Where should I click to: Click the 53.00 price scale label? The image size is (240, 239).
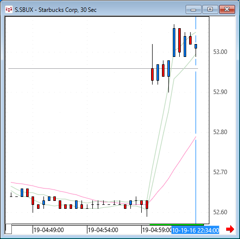220,52
